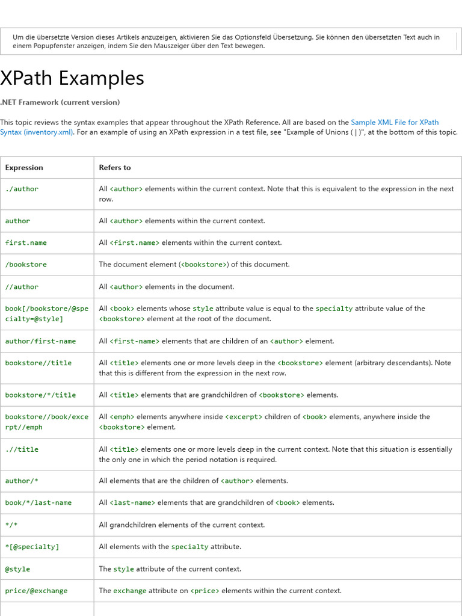This screenshot has height=616, width=462.
Task: Select the book/*/last-name expression
Action: pos(38,503)
